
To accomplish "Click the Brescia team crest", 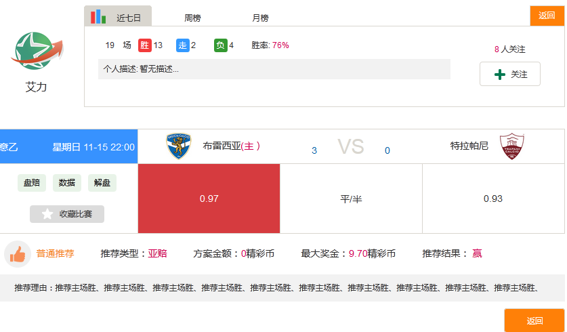I will [x=179, y=146].
